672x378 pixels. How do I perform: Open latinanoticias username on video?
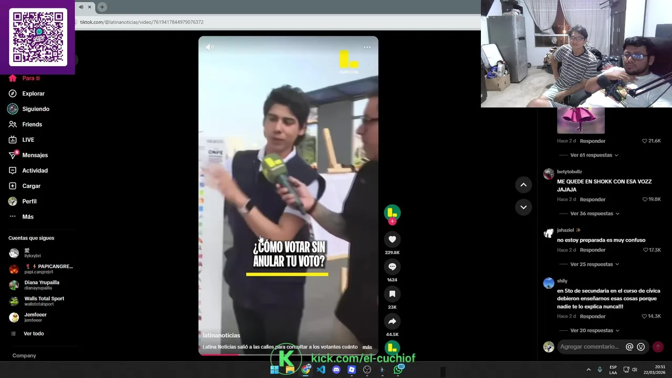(x=222, y=335)
